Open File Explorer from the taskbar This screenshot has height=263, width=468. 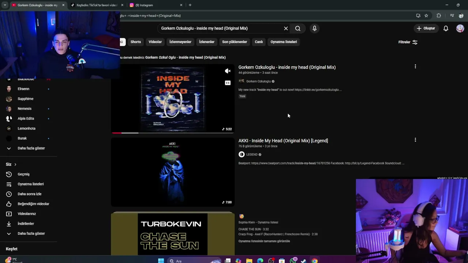[249, 261]
